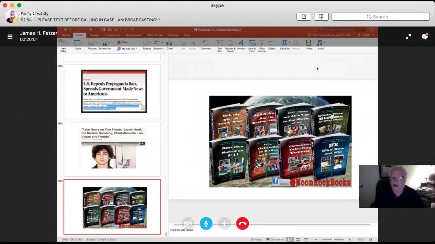Open the Transitions ribbon tab

112,35
